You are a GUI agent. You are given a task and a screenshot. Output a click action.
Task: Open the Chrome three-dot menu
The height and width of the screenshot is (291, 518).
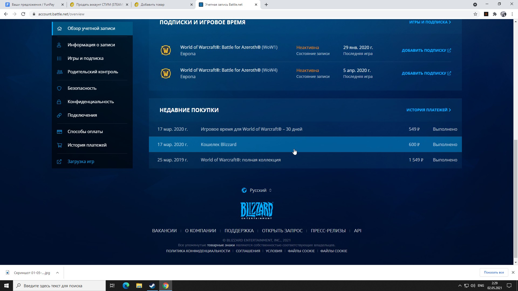click(512, 14)
